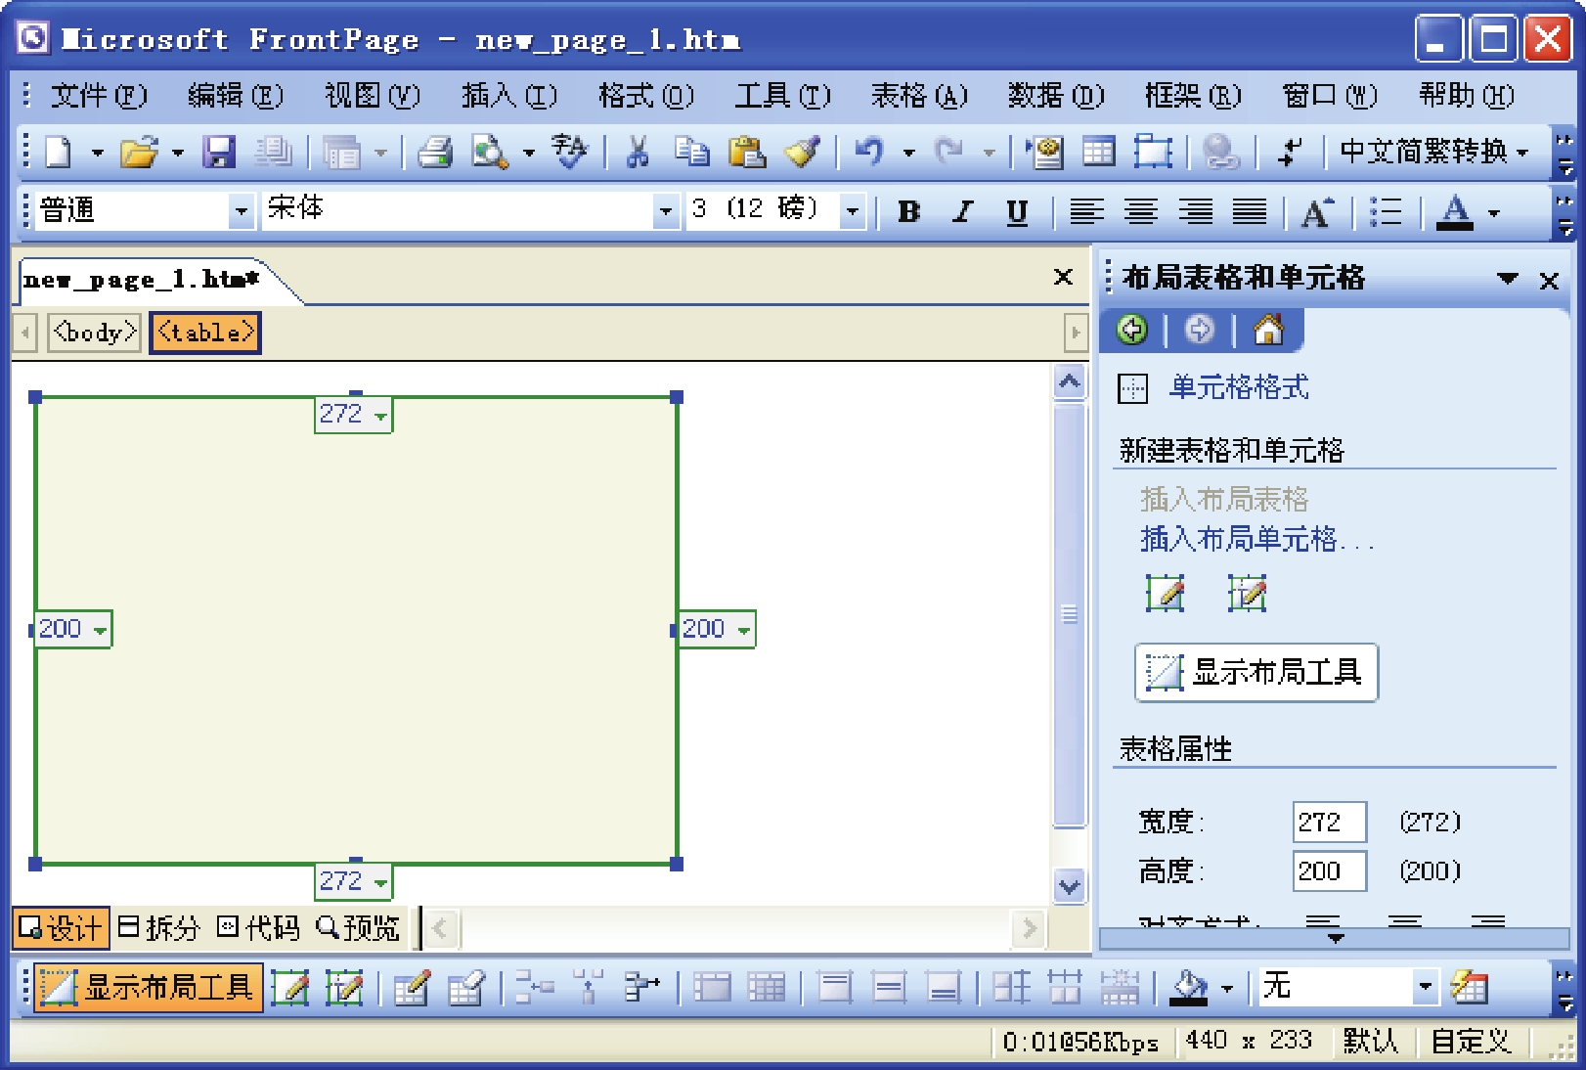Click draw layout table icon in pane
This screenshot has width=1586, height=1070.
coord(1165,593)
